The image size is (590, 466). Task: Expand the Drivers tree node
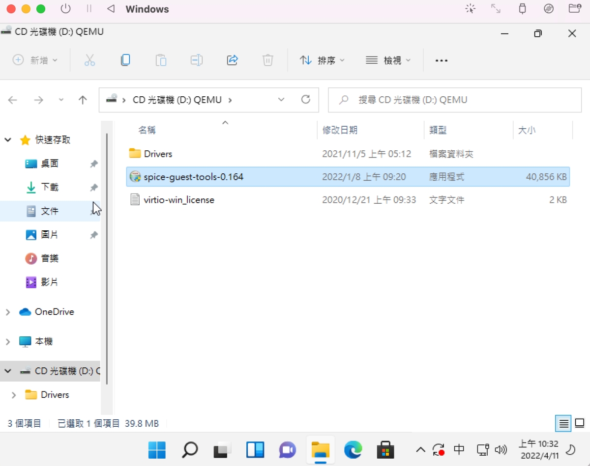(14, 395)
